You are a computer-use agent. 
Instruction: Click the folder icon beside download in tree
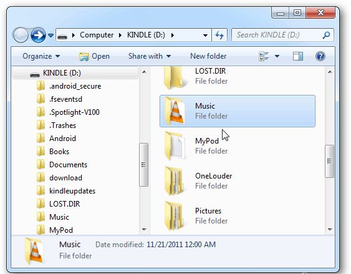click(41, 177)
